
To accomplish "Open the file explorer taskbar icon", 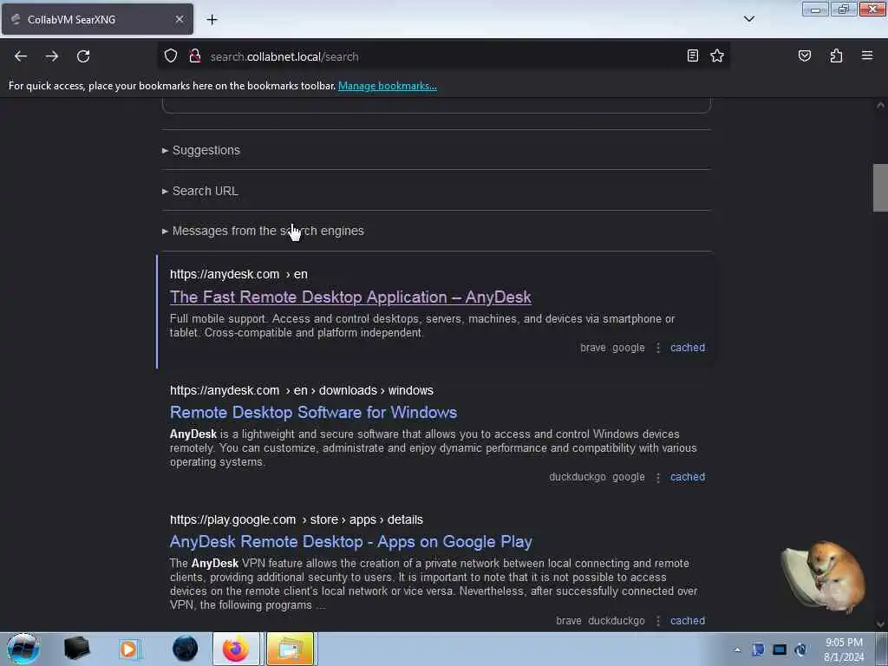I will point(290,649).
